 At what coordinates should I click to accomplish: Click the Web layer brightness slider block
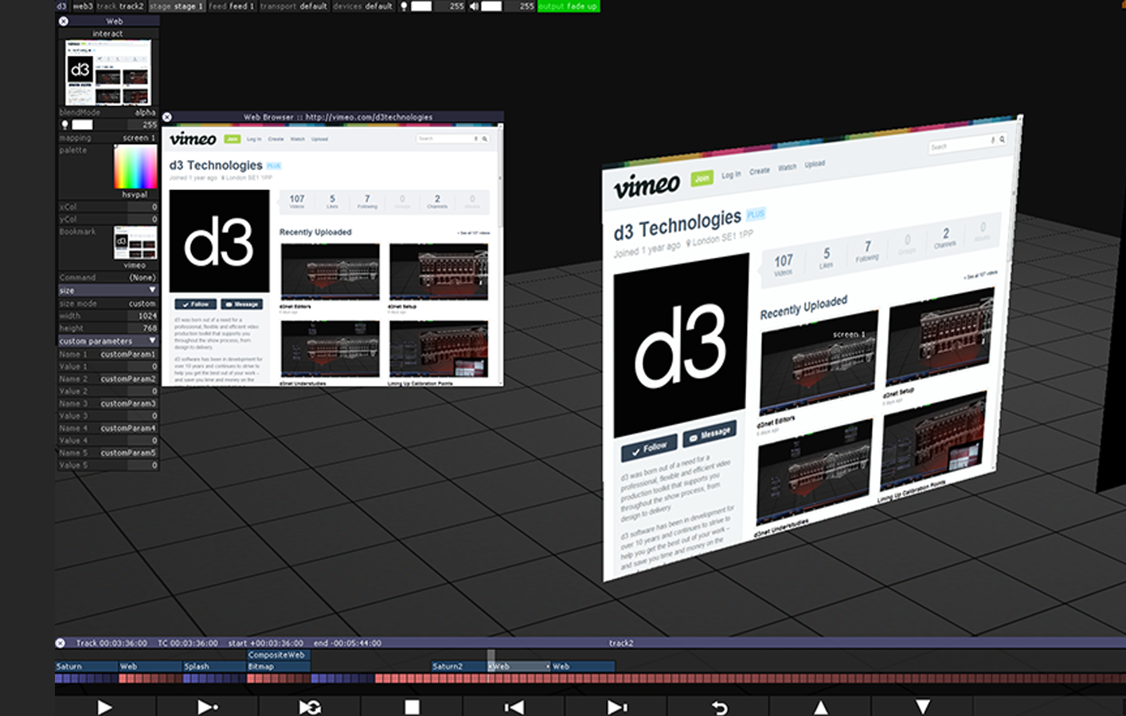pyautogui.click(x=82, y=125)
